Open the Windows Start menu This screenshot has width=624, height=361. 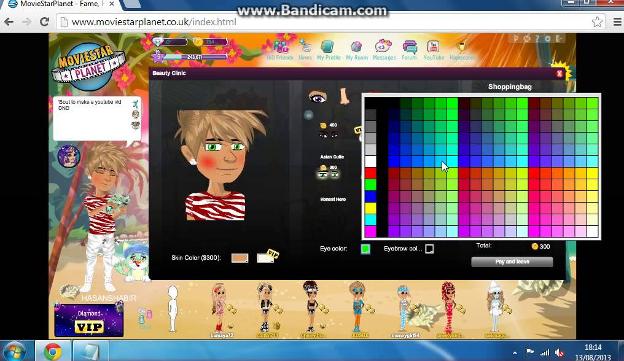point(15,351)
